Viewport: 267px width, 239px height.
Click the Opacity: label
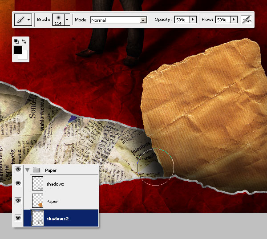[163, 20]
